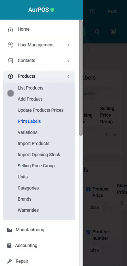Go to Import Opening Stock
The height and width of the screenshot is (266, 127).
click(39, 155)
